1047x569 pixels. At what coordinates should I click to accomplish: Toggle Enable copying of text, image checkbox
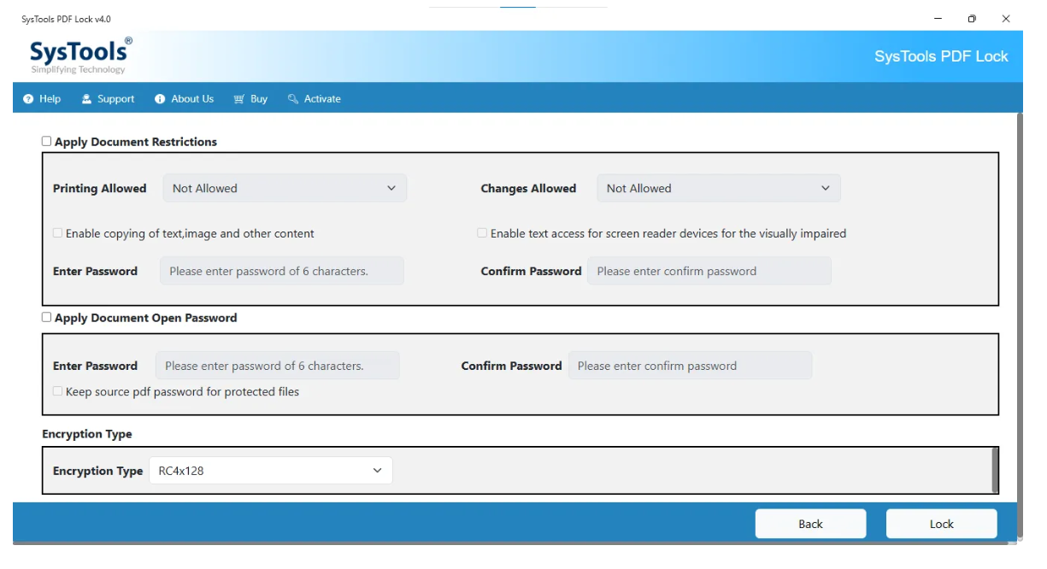58,233
